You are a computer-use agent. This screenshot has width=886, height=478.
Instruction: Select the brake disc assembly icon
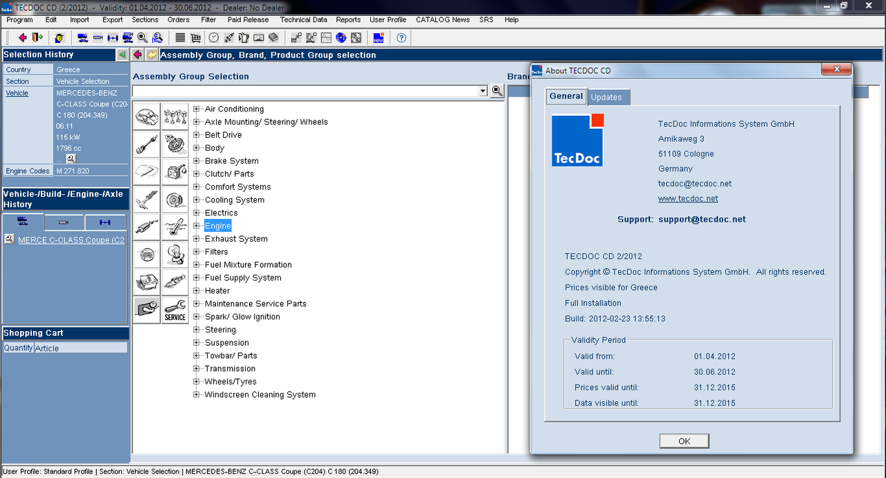175,200
